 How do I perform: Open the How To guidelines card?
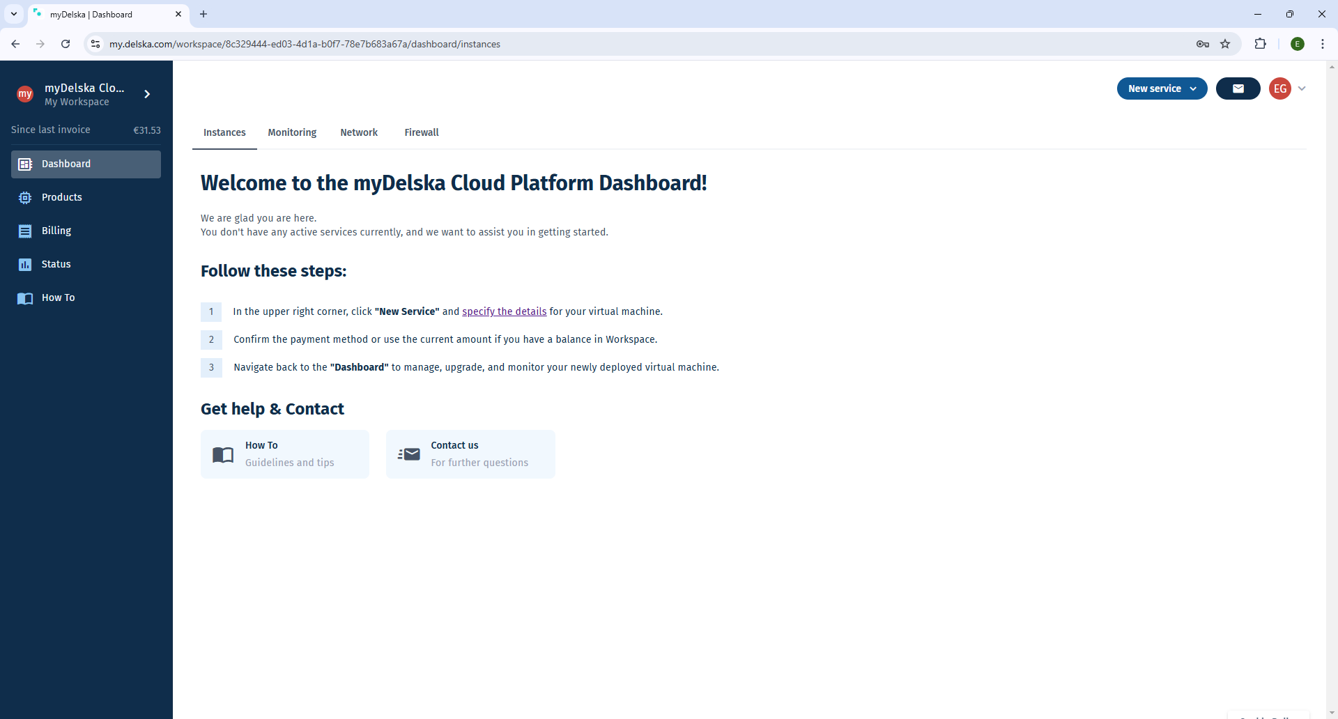(x=284, y=454)
